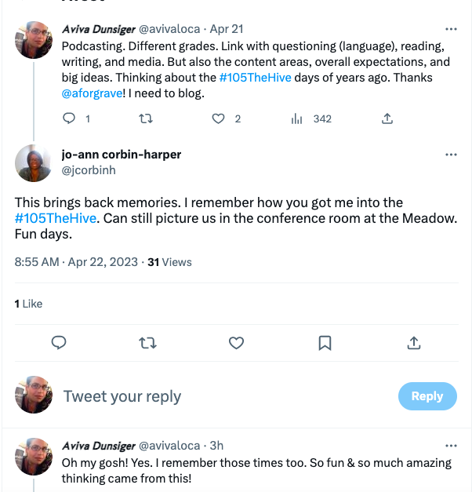Bookmark jo-ann corbin-harper's tweet
The width and height of the screenshot is (472, 492).
tap(325, 343)
